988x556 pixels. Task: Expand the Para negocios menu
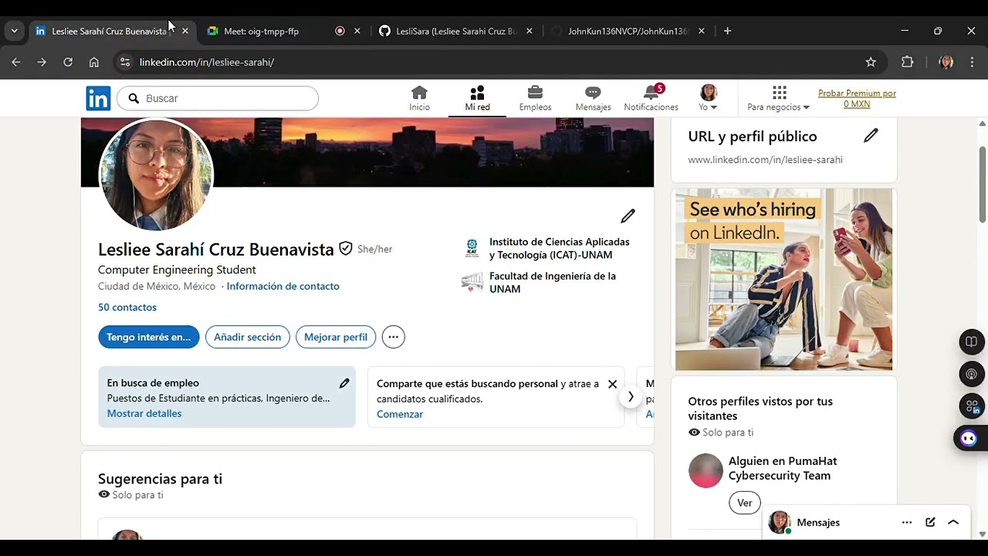click(x=779, y=98)
